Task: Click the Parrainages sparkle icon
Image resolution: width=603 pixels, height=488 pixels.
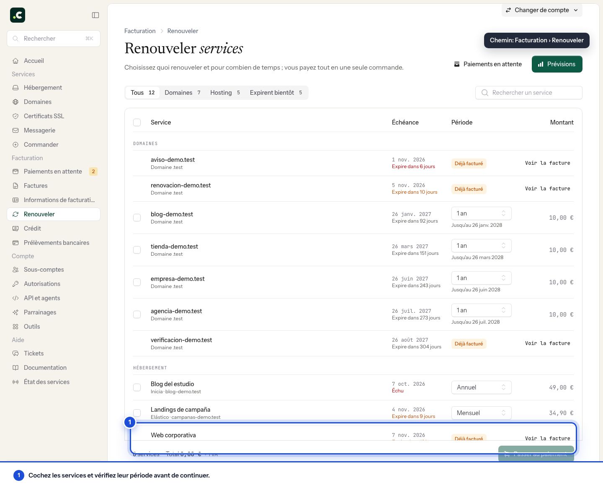Action: [x=15, y=312]
